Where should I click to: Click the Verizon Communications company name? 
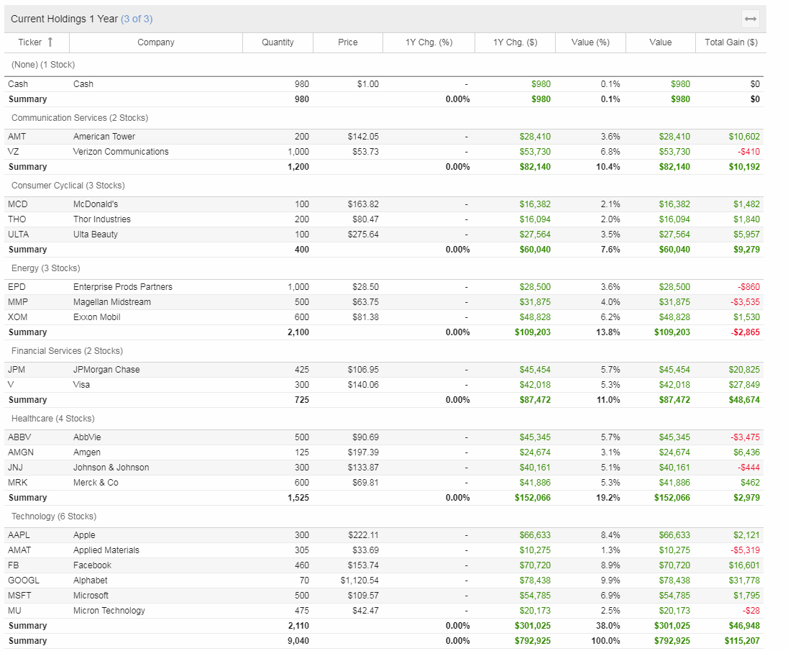click(121, 152)
